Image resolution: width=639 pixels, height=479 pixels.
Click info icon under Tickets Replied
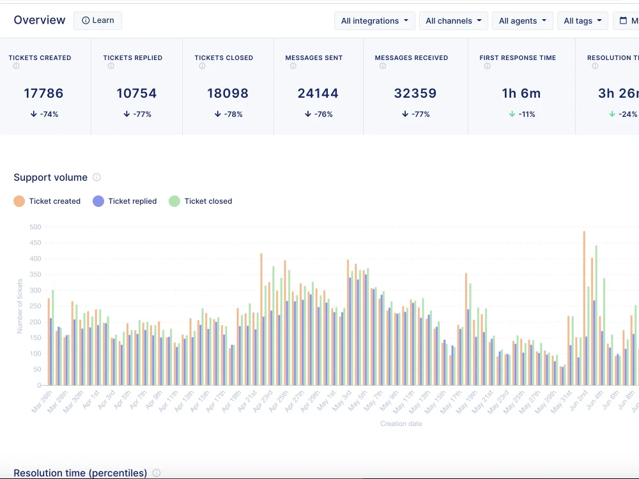tap(111, 66)
